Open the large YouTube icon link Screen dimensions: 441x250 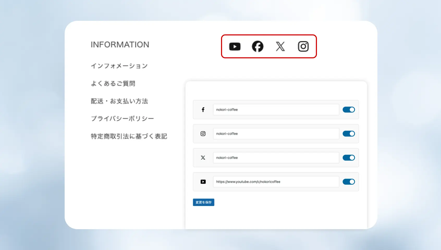click(235, 47)
